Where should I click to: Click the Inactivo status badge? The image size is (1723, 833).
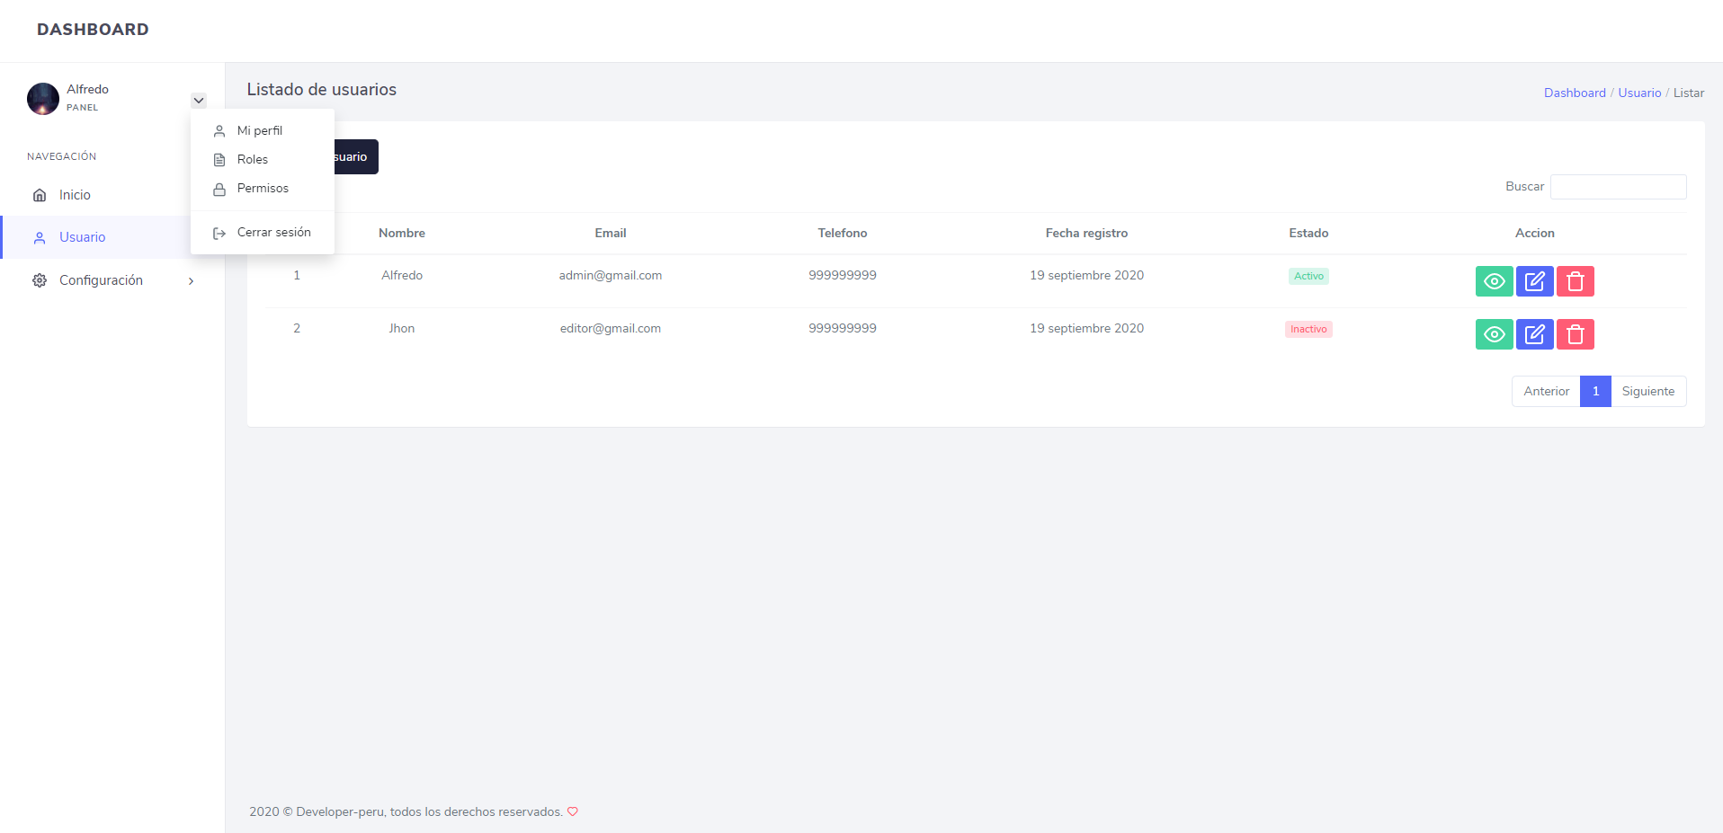click(1308, 329)
